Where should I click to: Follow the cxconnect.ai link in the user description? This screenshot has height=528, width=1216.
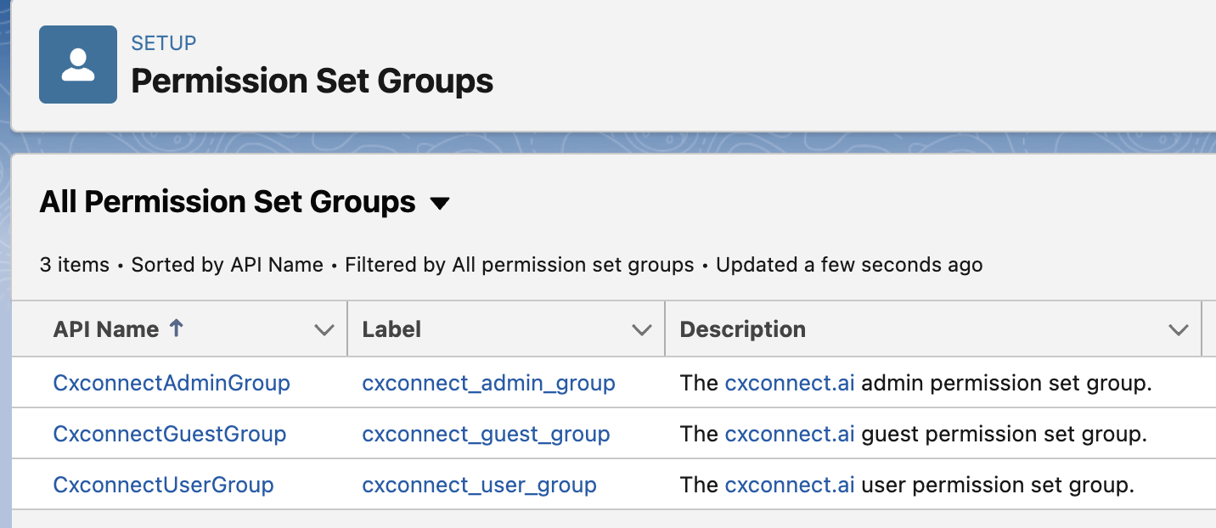pyautogui.click(x=789, y=485)
